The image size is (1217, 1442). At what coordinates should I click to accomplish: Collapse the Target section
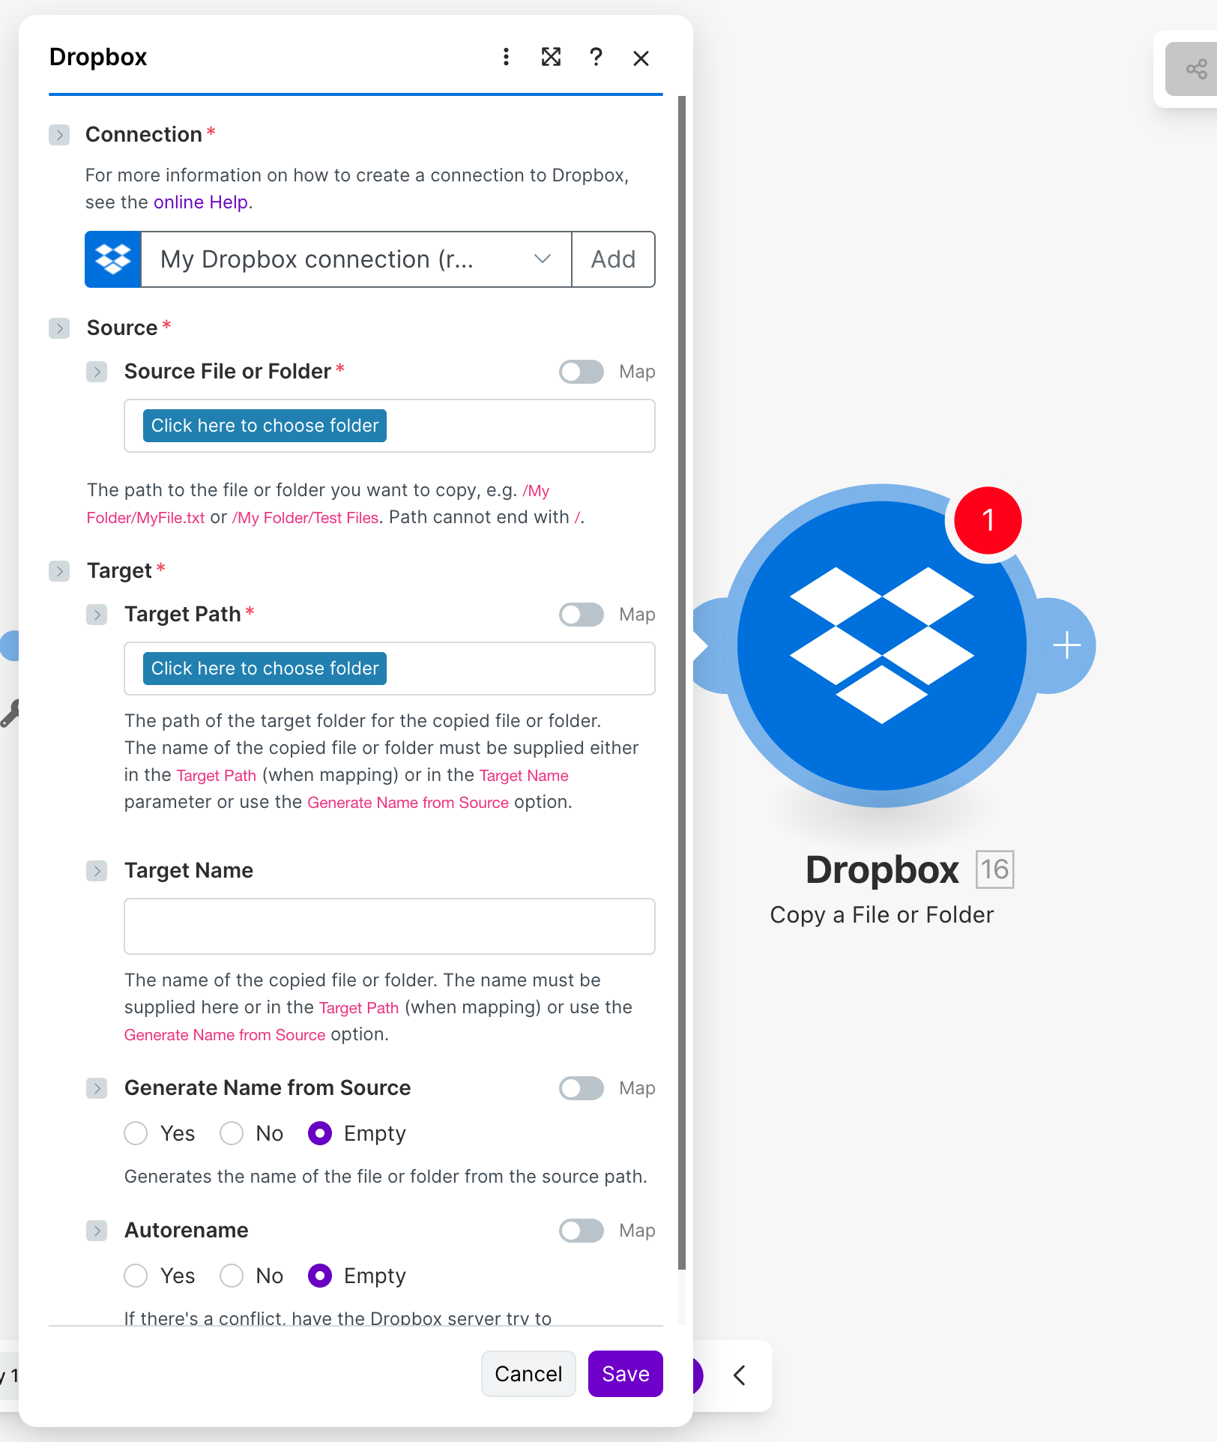59,571
